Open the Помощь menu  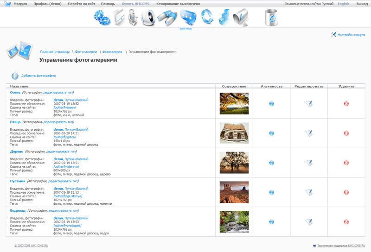click(x=108, y=4)
